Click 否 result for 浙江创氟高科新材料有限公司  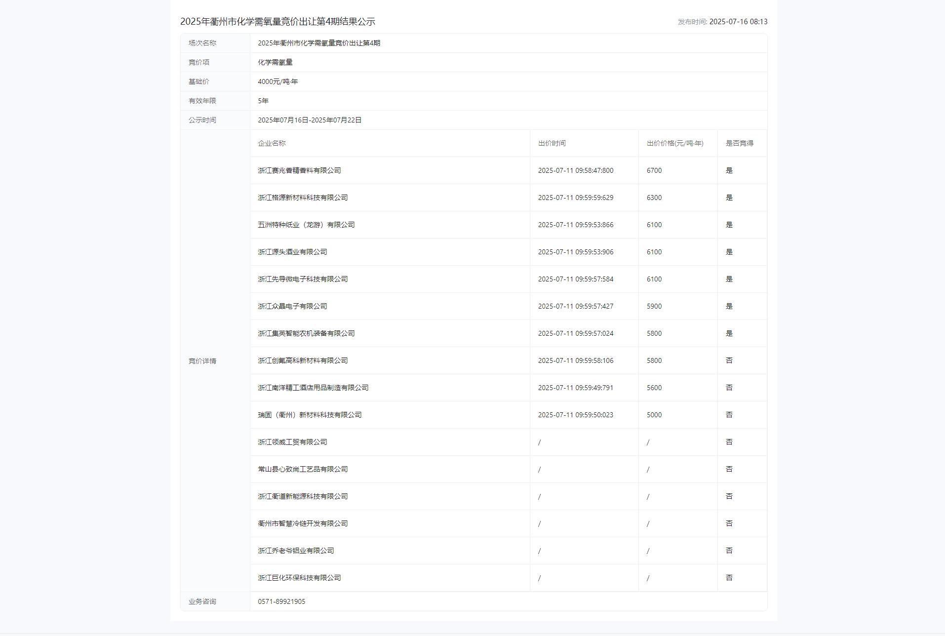tap(729, 360)
